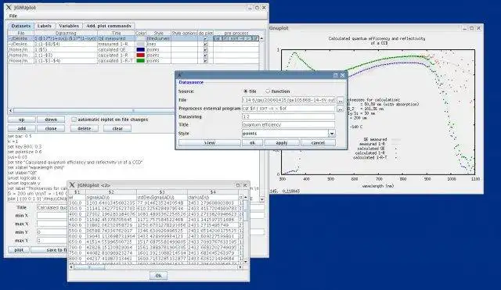Move selected dataset with the up button
Viewport: 501px width, 290px height.
point(21,120)
